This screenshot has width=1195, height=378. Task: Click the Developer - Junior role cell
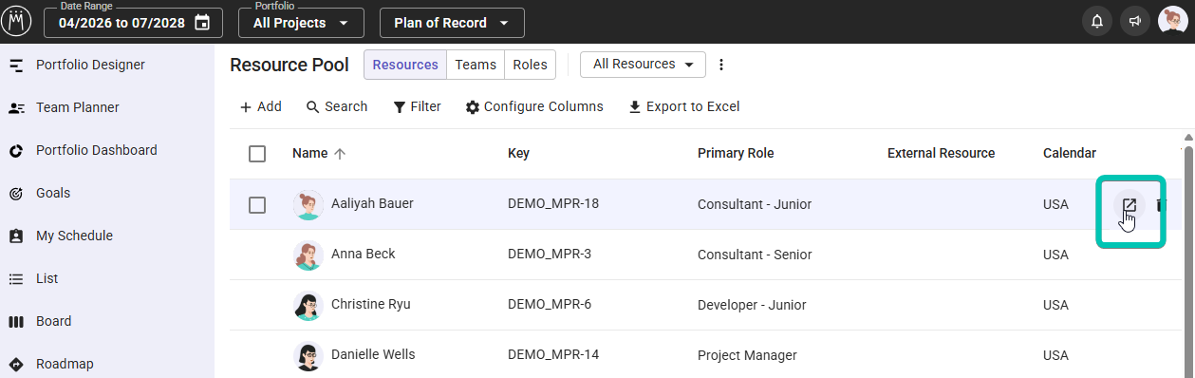pos(752,306)
